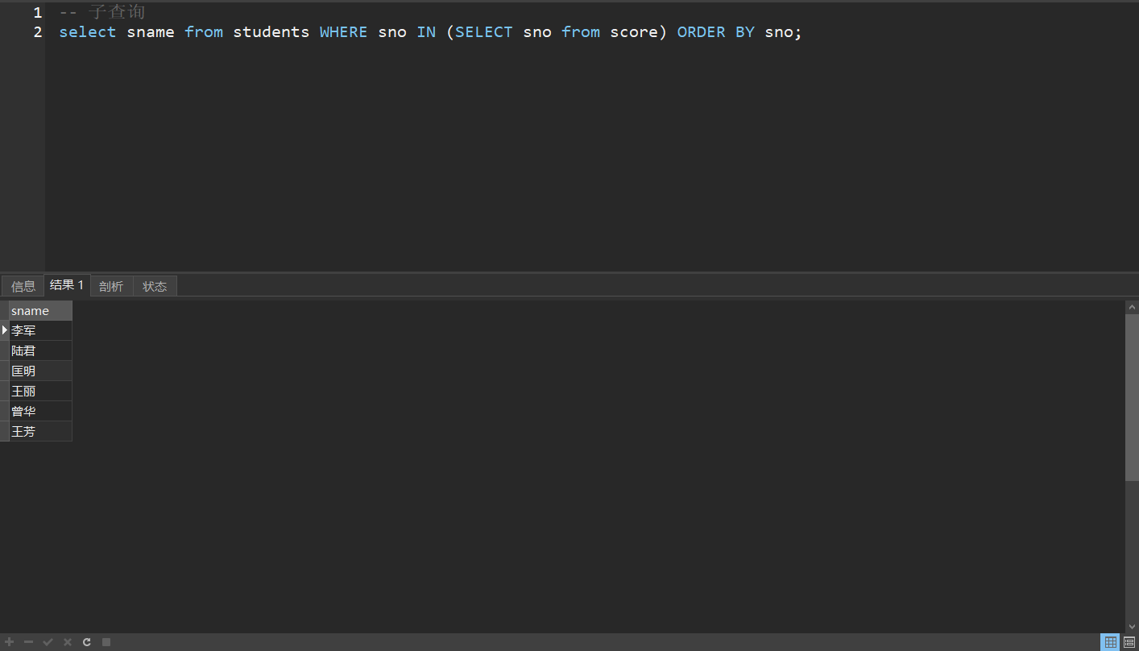Click the ORDER keyword in the query
The width and height of the screenshot is (1139, 651).
coord(702,32)
